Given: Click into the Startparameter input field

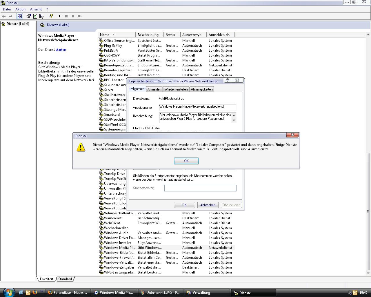Looking at the screenshot, I should click(200, 188).
